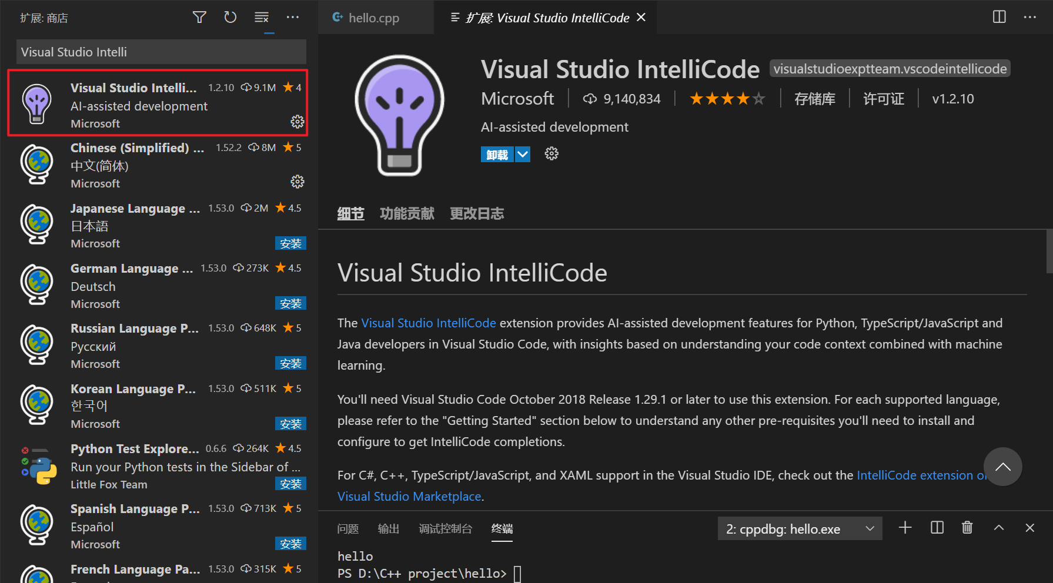The height and width of the screenshot is (583, 1053).
Task: Click the IntelliCode lightbulb icon in list
Action: point(37,104)
